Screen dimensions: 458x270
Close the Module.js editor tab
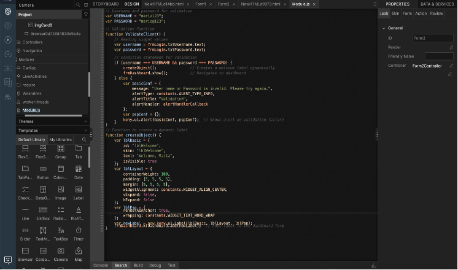pyautogui.click(x=313, y=4)
